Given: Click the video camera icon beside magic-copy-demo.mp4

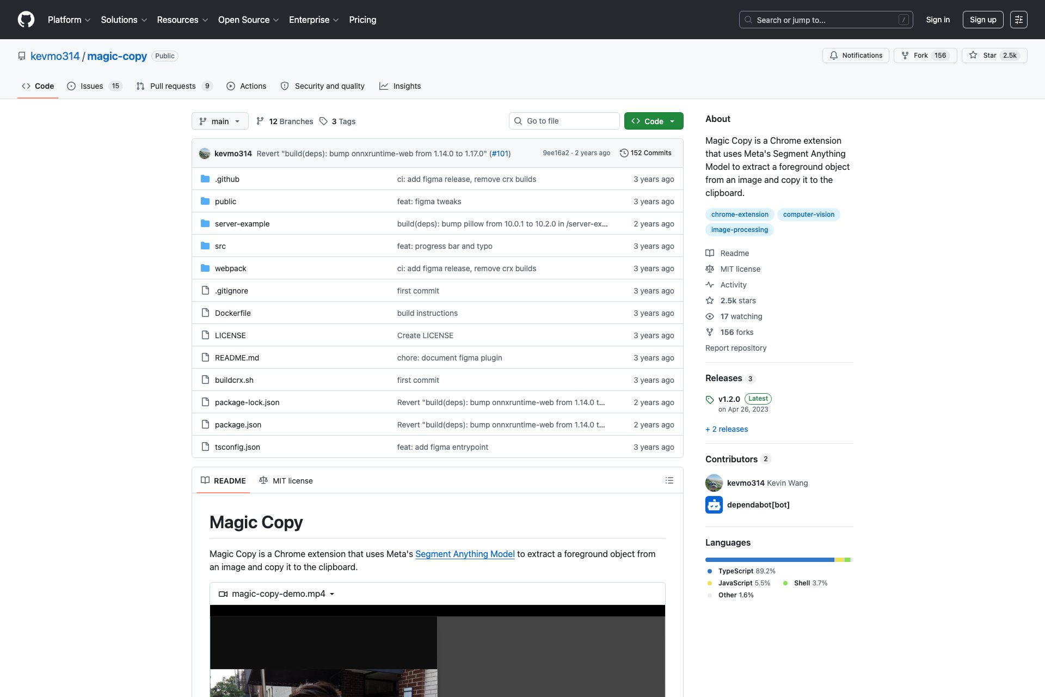Looking at the screenshot, I should point(223,594).
